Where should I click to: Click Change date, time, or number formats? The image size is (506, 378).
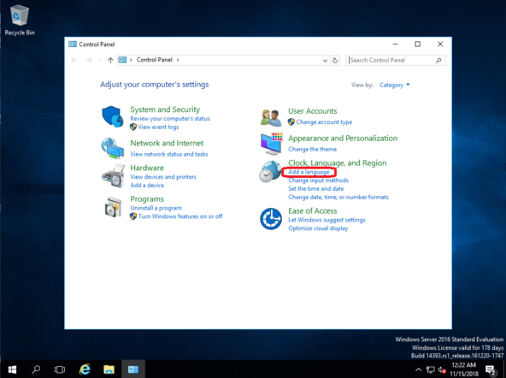[x=338, y=197]
